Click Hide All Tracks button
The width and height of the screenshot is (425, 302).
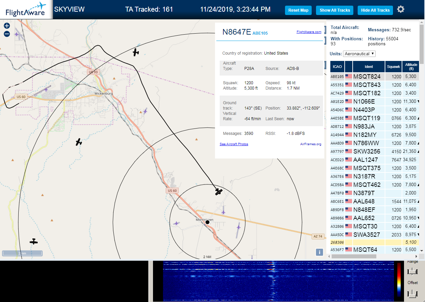(x=375, y=10)
